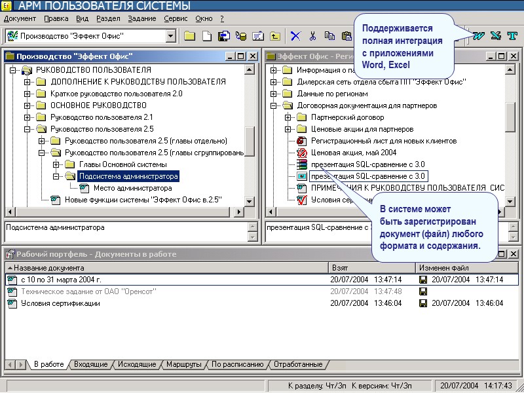
Task: Click the Excel 'X' integration toolbar icon
Action: (x=496, y=36)
